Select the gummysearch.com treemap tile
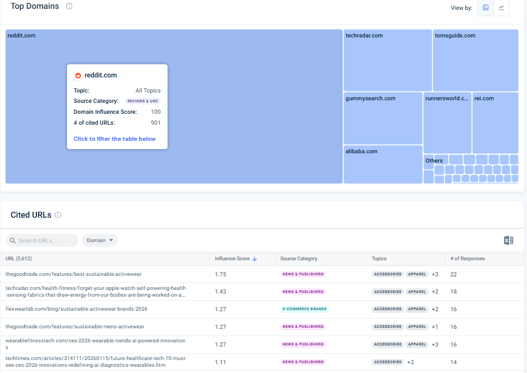Image resolution: width=527 pixels, height=373 pixels. tap(383, 118)
